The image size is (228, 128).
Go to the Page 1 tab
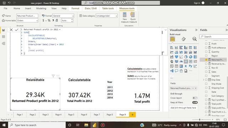(x=20, y=114)
